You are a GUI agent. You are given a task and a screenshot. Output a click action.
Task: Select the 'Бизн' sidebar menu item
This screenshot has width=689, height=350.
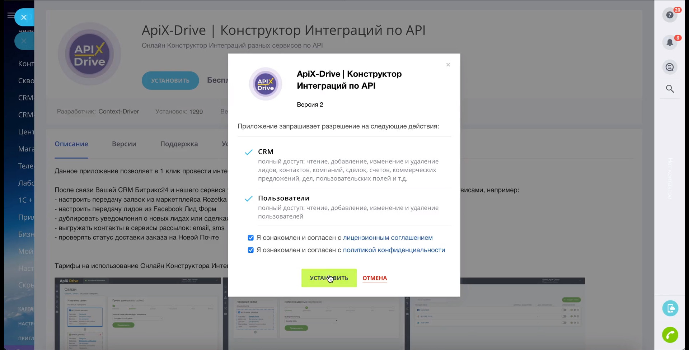coord(26,234)
